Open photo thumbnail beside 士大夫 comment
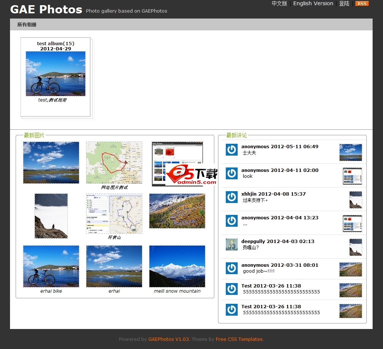 350,152
